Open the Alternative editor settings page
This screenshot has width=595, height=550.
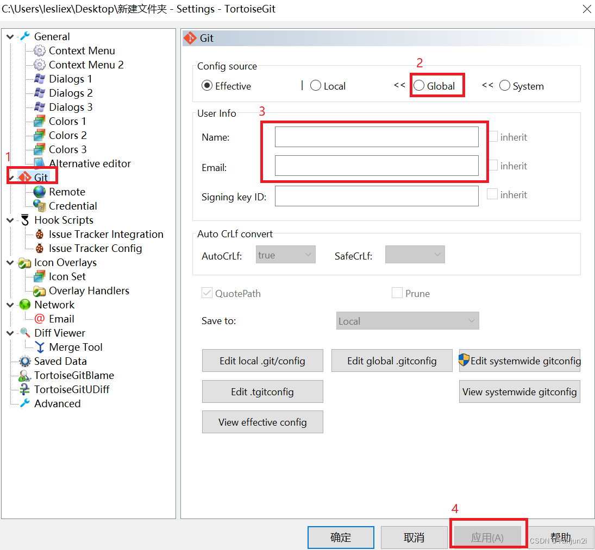(90, 163)
